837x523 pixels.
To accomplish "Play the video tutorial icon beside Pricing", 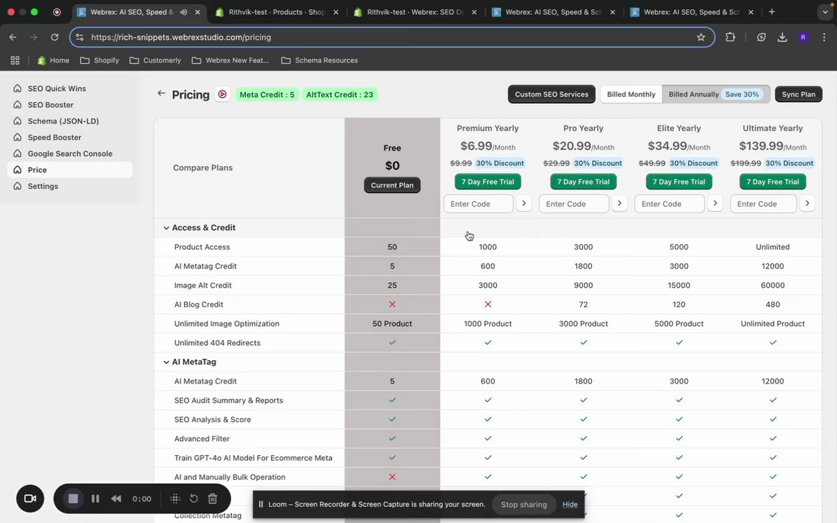I will tap(222, 94).
